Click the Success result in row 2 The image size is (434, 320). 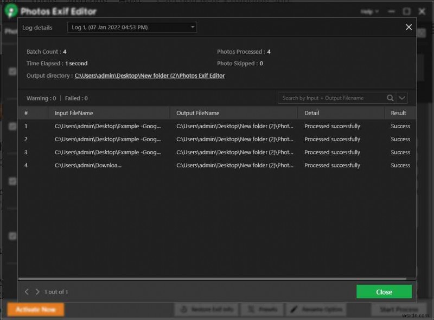400,139
